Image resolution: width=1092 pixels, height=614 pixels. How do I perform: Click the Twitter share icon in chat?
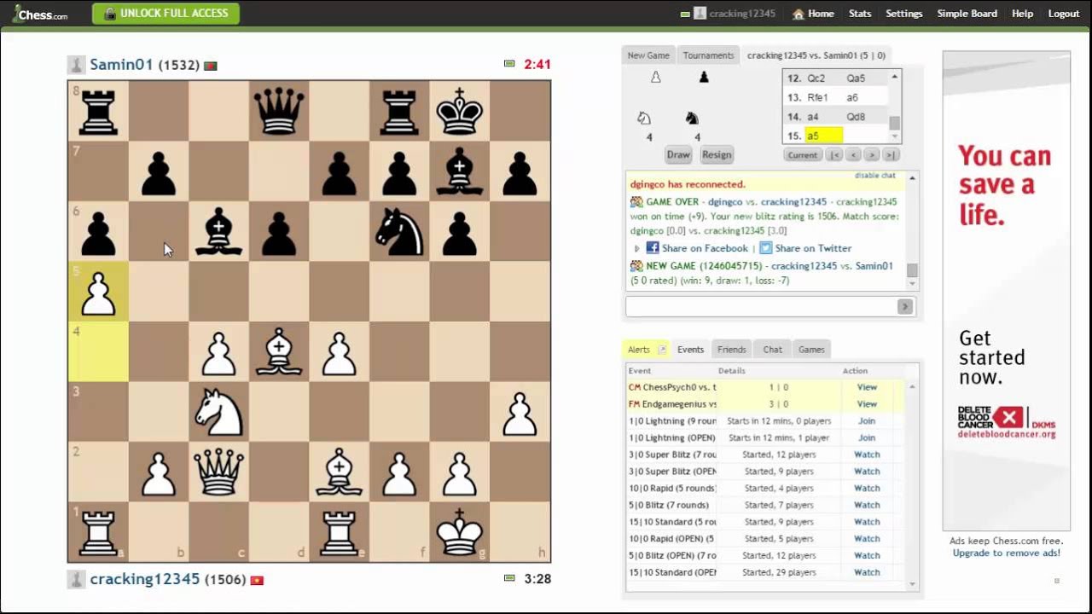pyautogui.click(x=766, y=247)
